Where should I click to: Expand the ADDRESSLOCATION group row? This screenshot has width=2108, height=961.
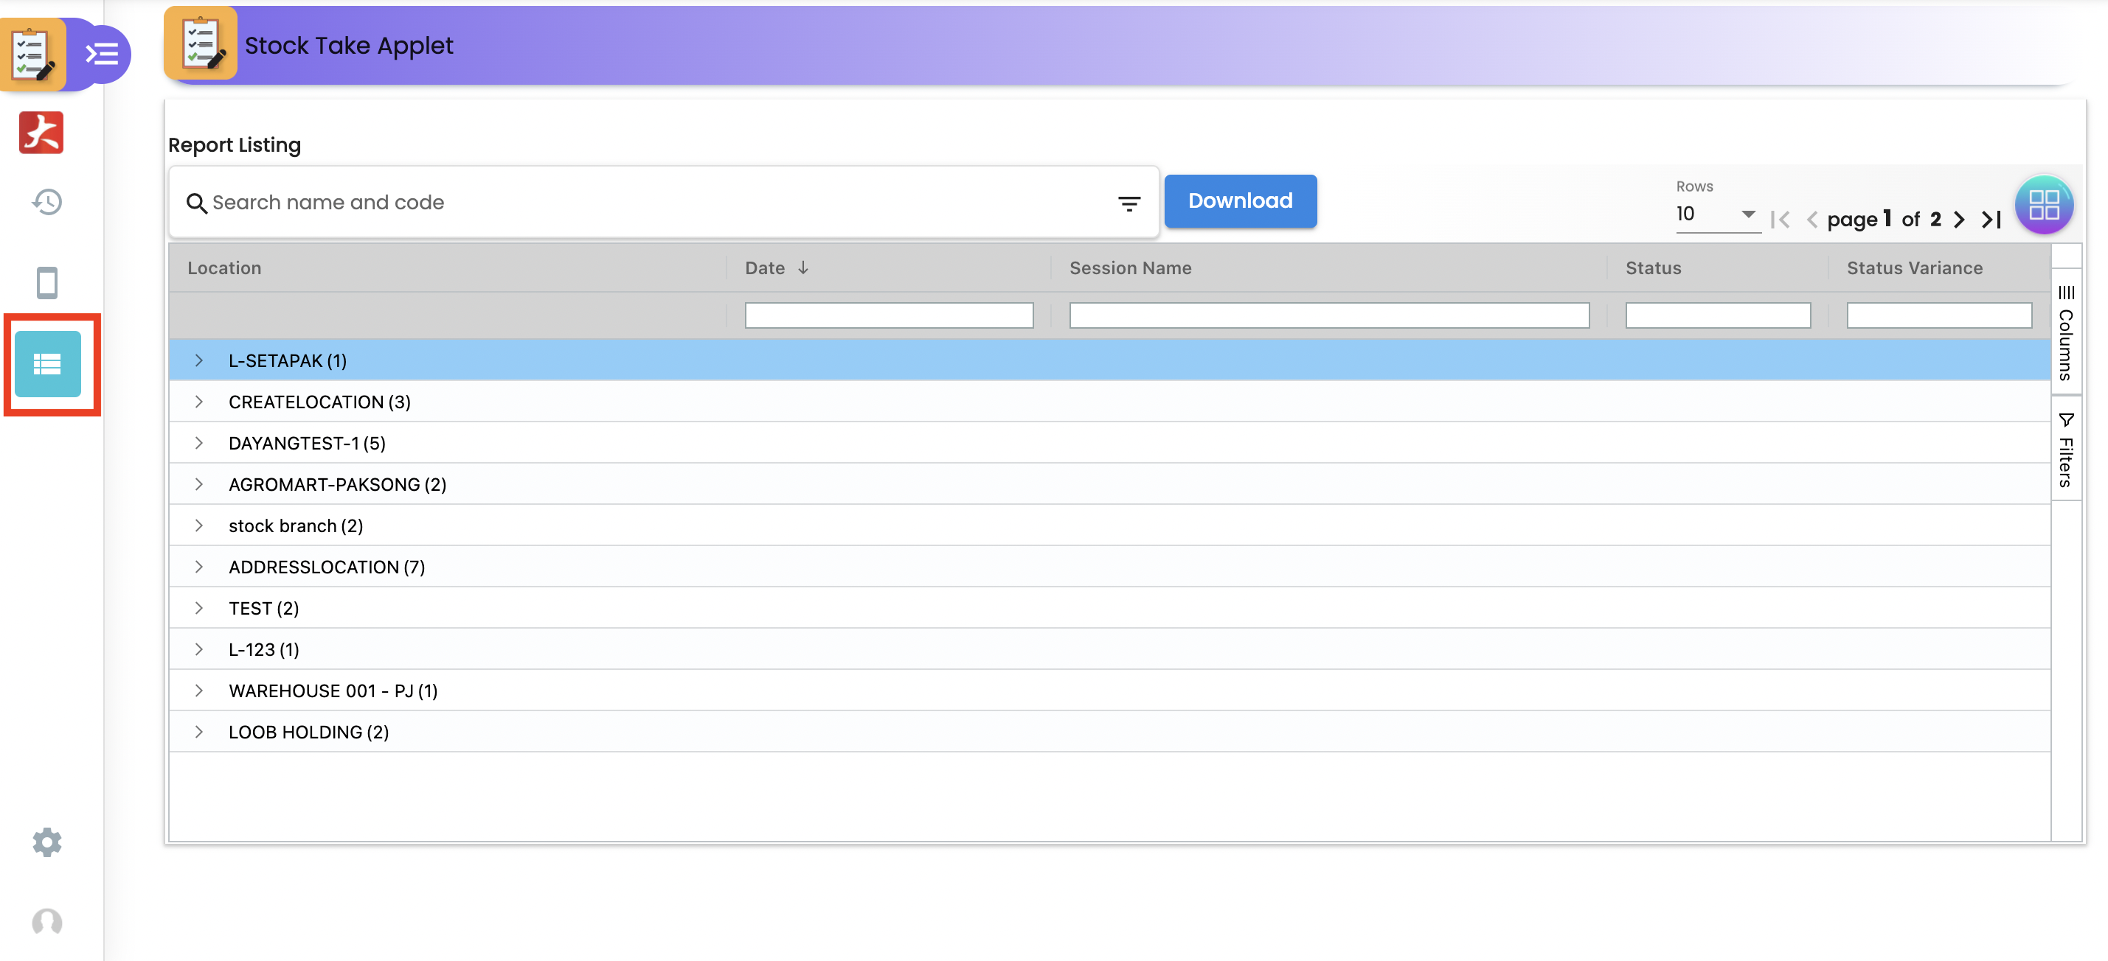click(x=199, y=567)
